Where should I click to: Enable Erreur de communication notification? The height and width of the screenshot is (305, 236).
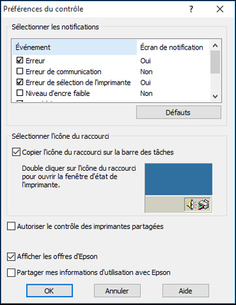[20, 71]
